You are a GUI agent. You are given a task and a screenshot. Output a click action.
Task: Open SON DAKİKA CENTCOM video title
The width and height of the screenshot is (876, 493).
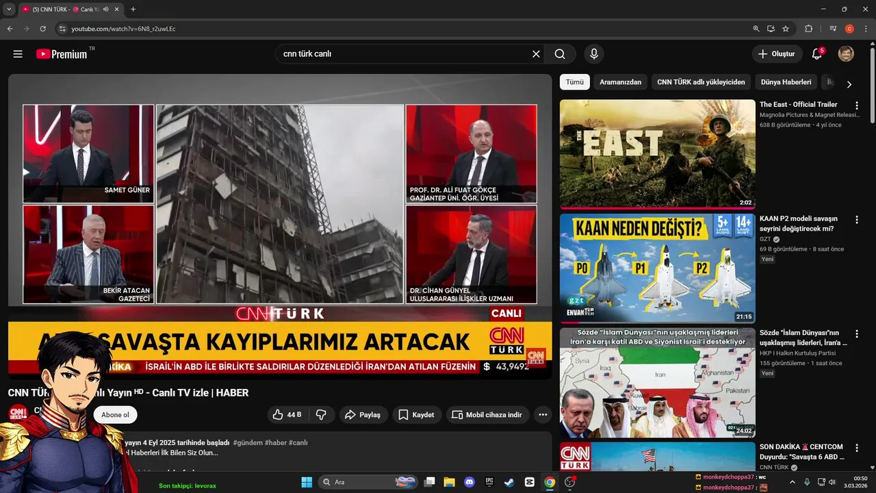802,452
